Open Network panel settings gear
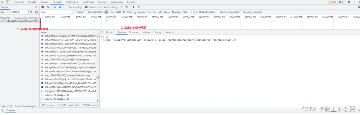Image resolution: width=360 pixels, height=115 pixels. click(359, 7)
